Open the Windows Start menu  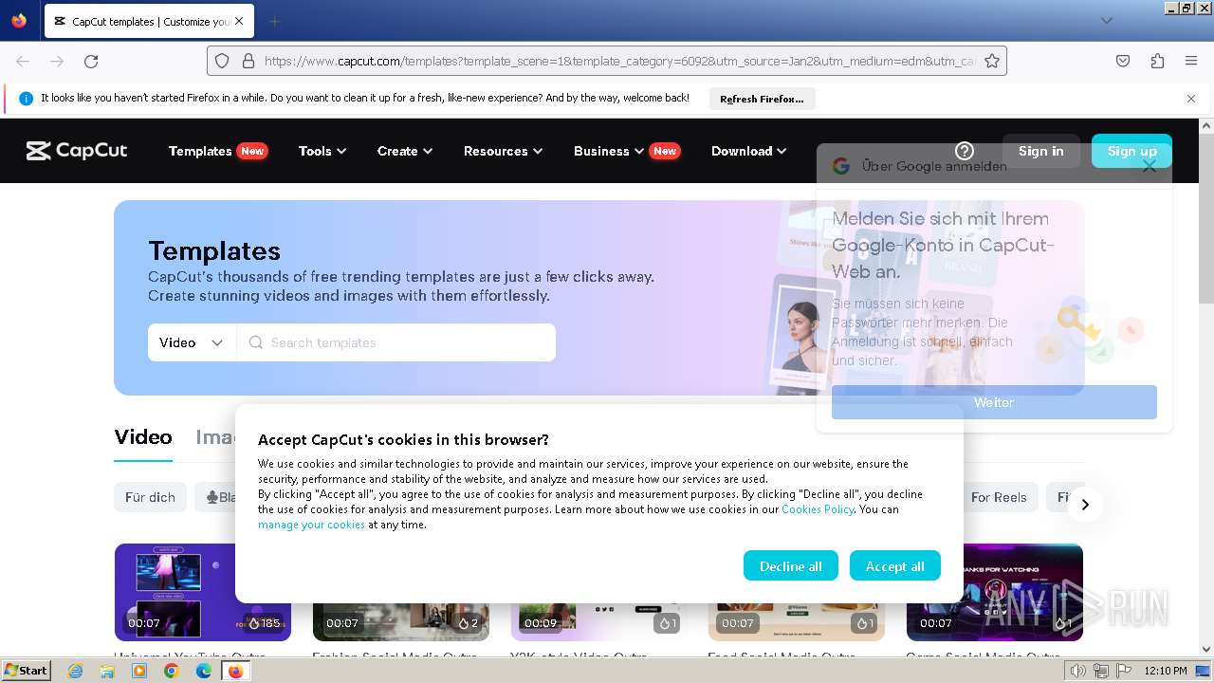pyautogui.click(x=27, y=671)
